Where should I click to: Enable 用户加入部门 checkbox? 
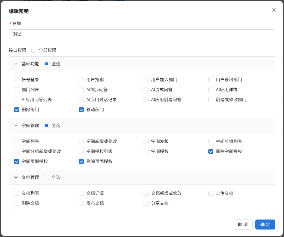pos(146,80)
